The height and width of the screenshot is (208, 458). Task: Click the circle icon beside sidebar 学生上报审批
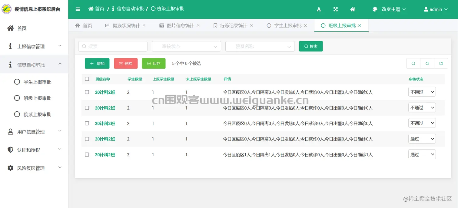pos(17,82)
